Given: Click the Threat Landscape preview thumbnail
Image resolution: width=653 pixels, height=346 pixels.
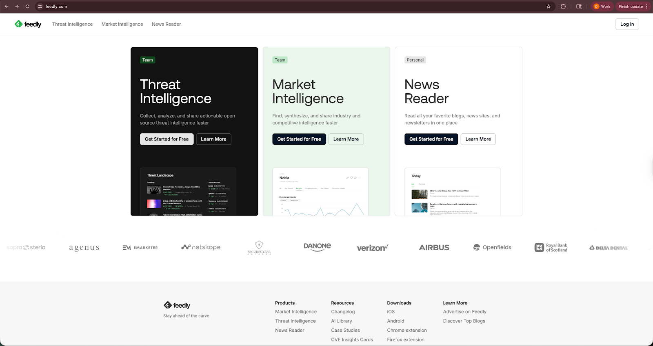Looking at the screenshot, I should click(188, 192).
